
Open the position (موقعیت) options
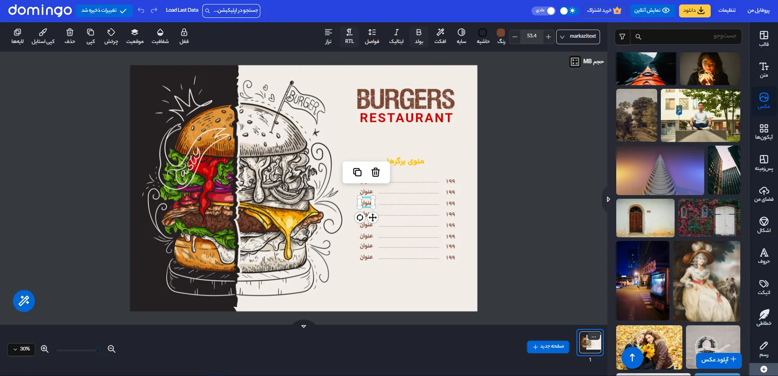135,36
